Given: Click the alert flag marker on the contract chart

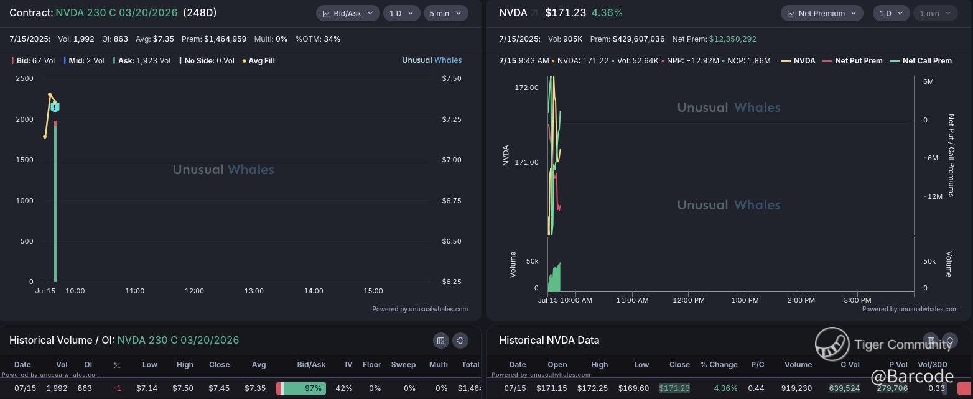Looking at the screenshot, I should [55, 107].
